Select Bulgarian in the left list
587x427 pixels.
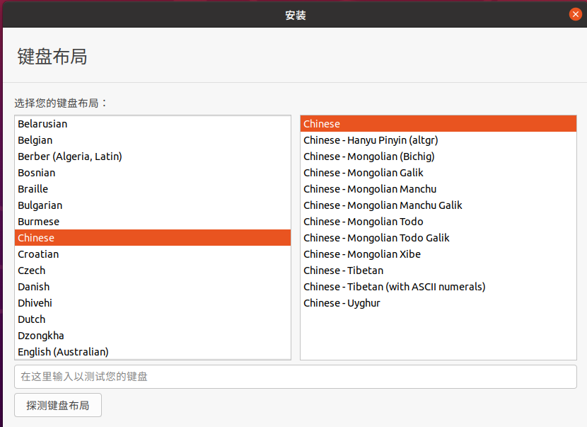tap(153, 205)
